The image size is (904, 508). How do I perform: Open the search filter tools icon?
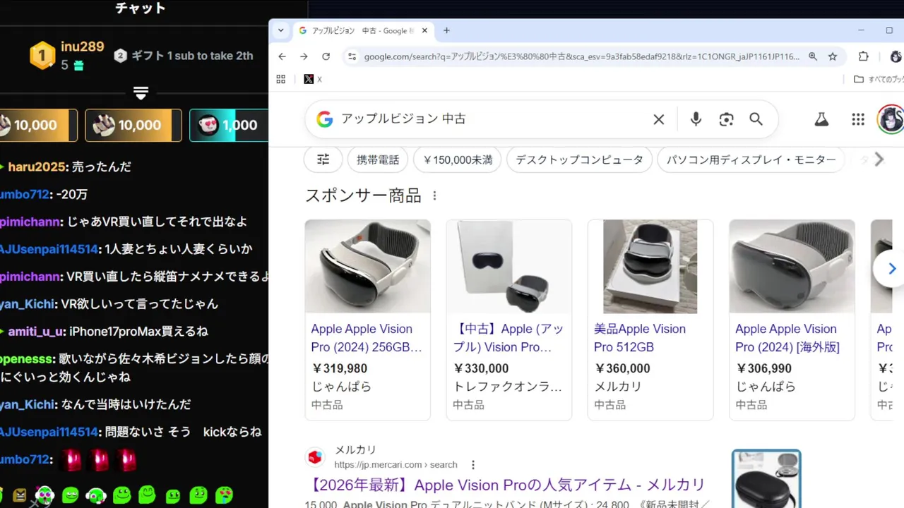323,159
